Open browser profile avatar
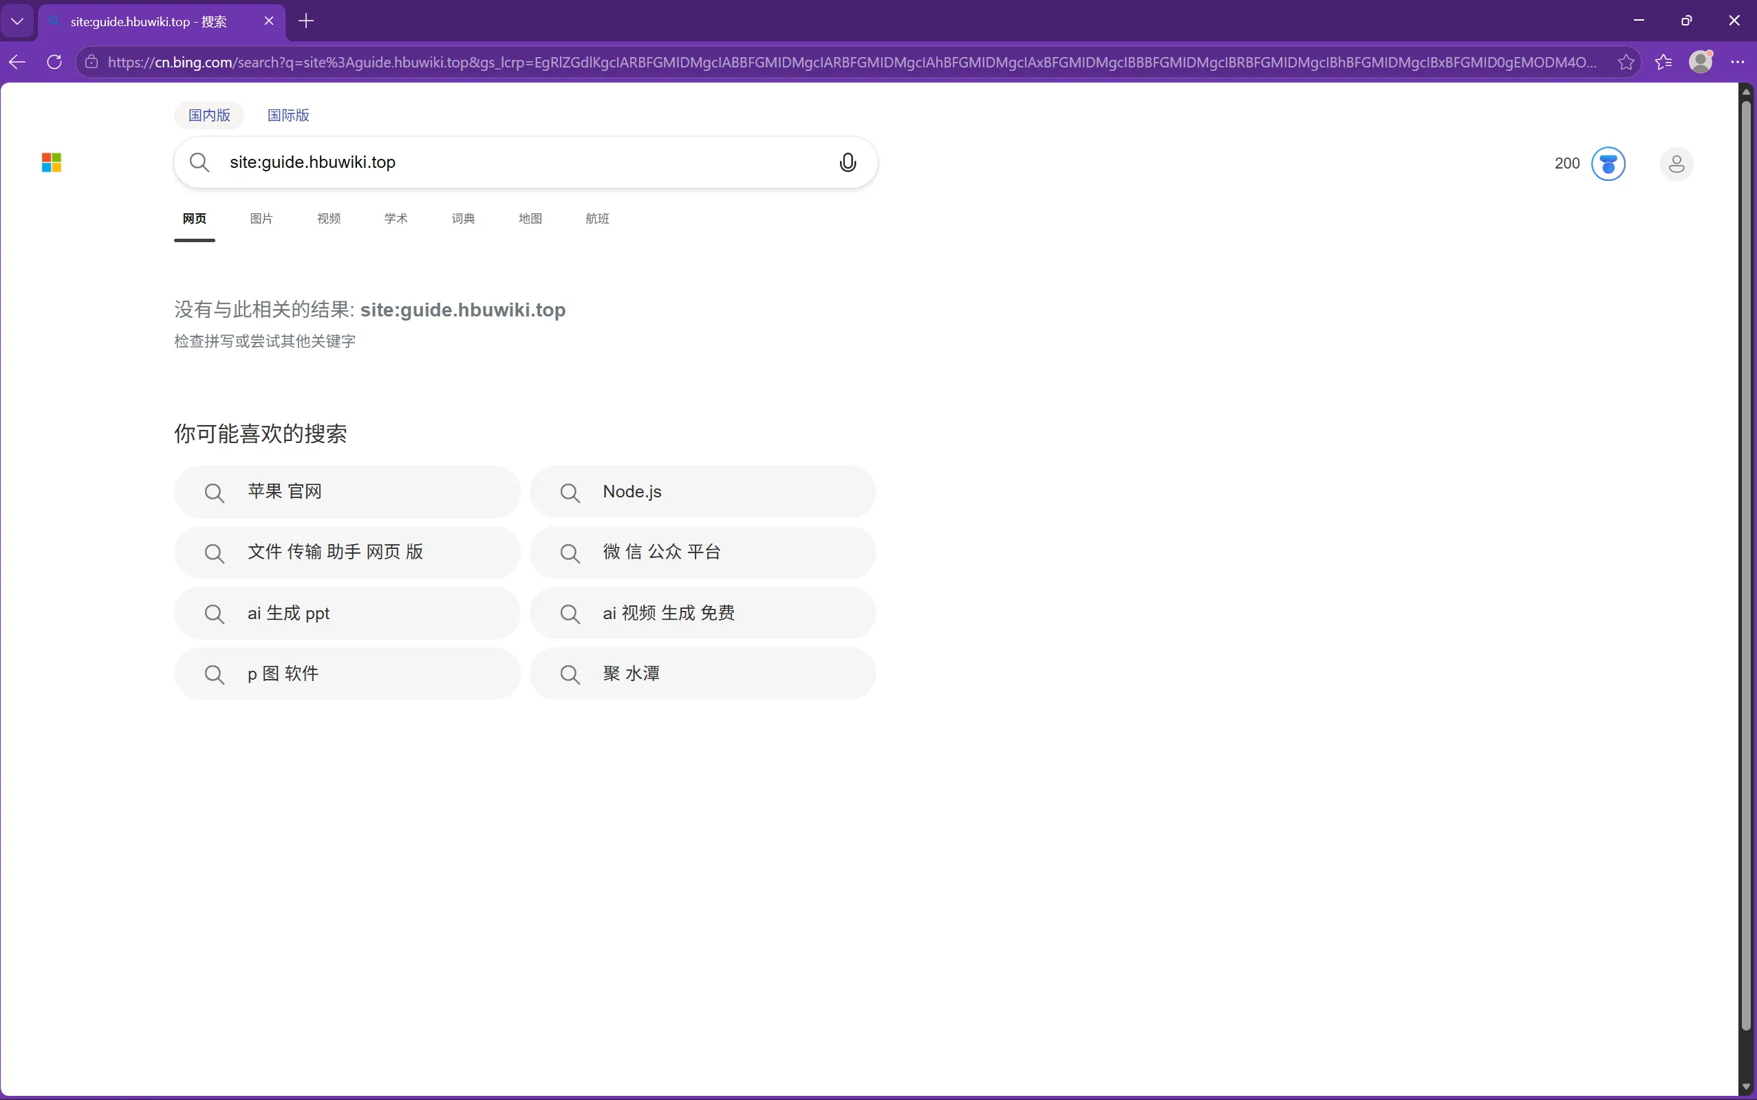Image resolution: width=1757 pixels, height=1100 pixels. click(1701, 62)
